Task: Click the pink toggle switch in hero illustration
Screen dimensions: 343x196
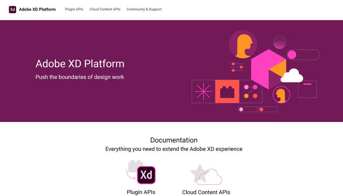Action: coord(303,54)
